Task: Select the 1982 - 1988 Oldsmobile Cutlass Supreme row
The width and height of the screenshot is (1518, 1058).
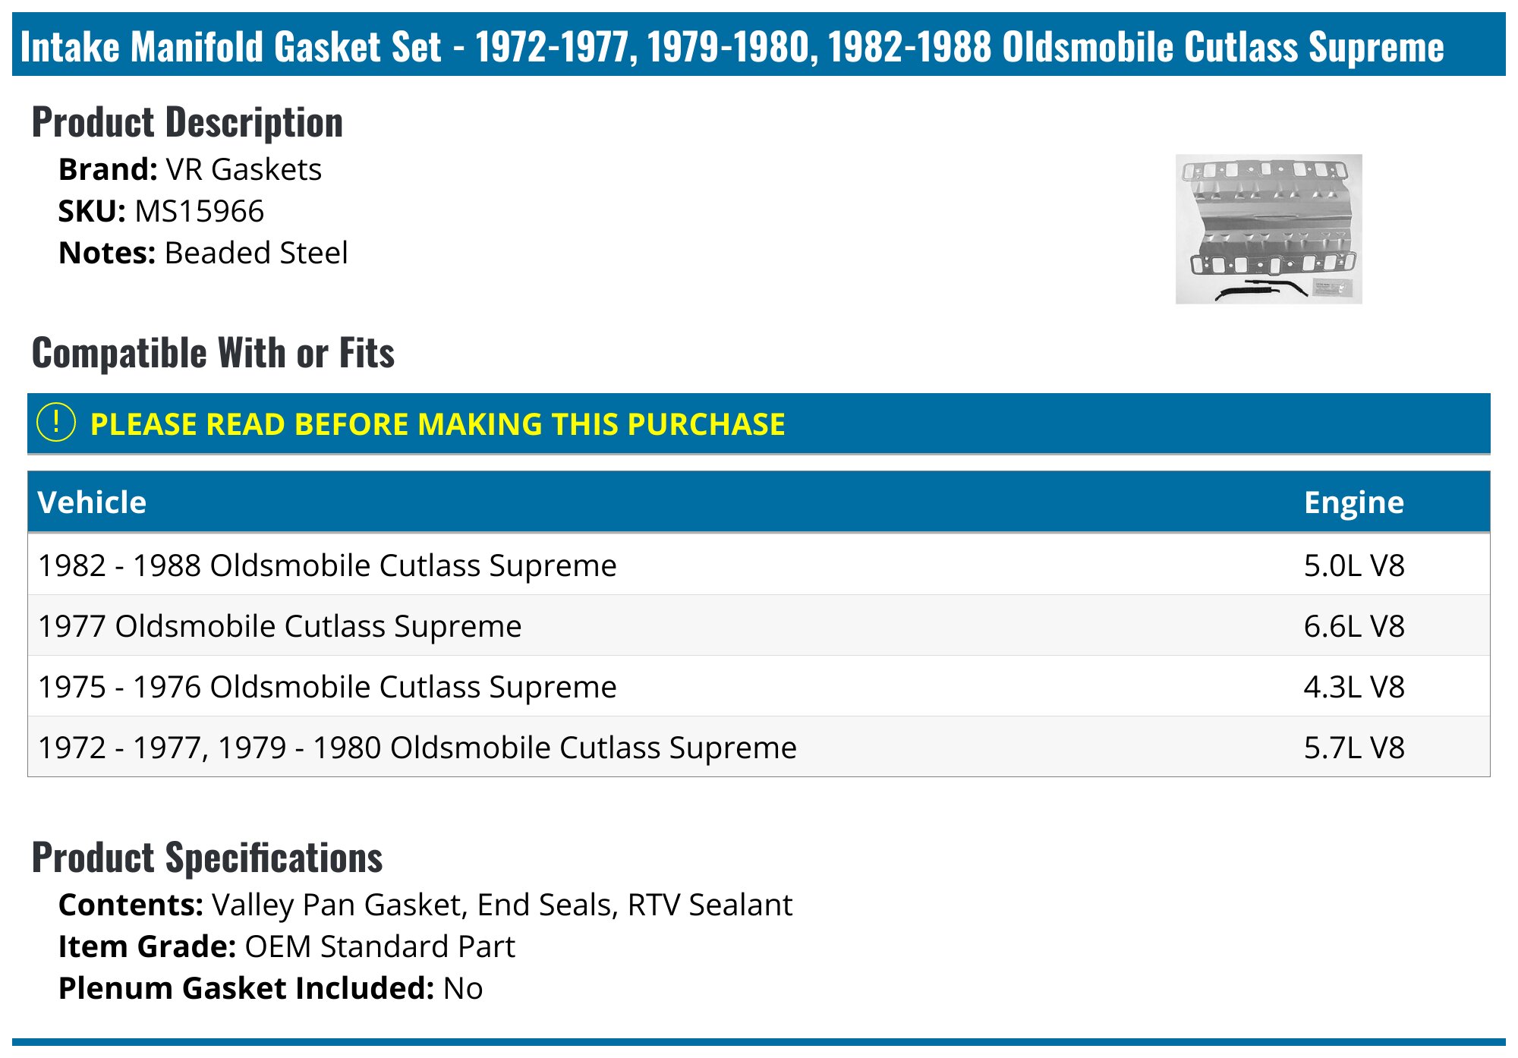Action: coord(327,565)
